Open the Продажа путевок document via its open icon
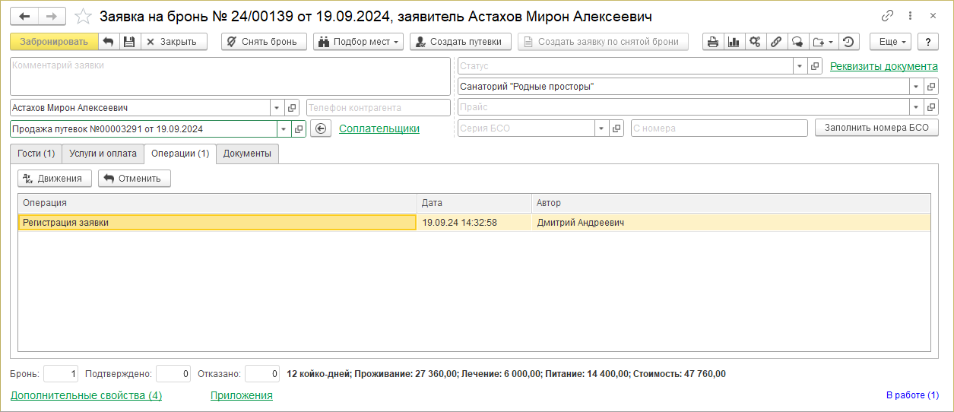The image size is (954, 412). tap(299, 128)
